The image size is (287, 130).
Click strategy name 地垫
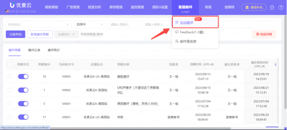pyautogui.click(x=120, y=117)
